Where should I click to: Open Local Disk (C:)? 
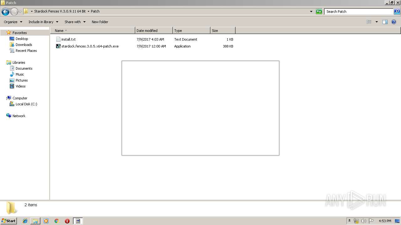[x=26, y=104]
